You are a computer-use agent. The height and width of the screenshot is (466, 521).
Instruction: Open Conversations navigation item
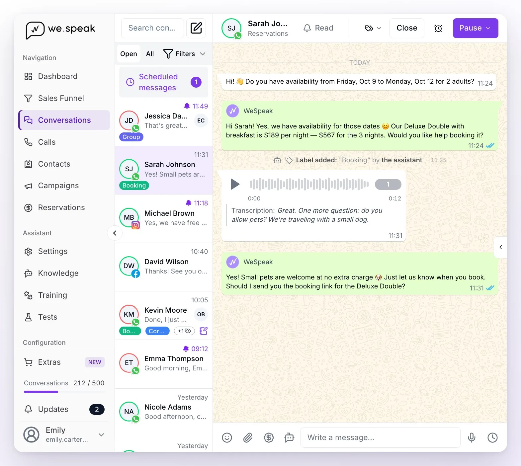coord(64,120)
